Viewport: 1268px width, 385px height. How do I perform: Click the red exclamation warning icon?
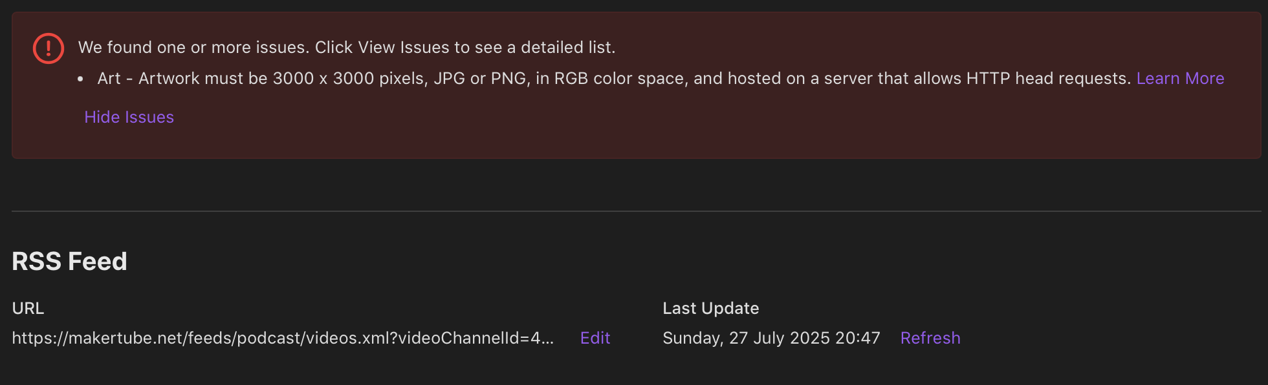click(49, 48)
